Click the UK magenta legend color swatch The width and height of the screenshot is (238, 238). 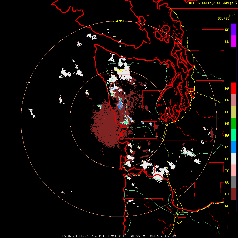click(234, 42)
